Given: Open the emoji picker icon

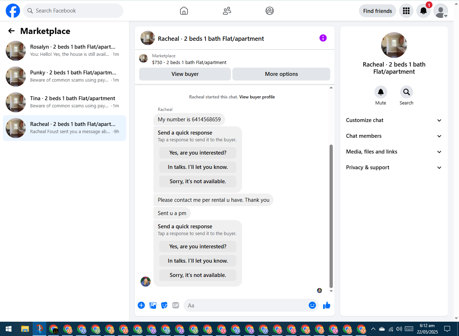Looking at the screenshot, I should click(x=312, y=305).
